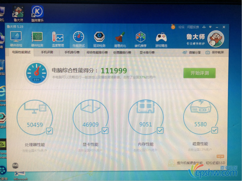
Task: Switch to the 电脑性能测试 tab
Action: tap(21, 52)
